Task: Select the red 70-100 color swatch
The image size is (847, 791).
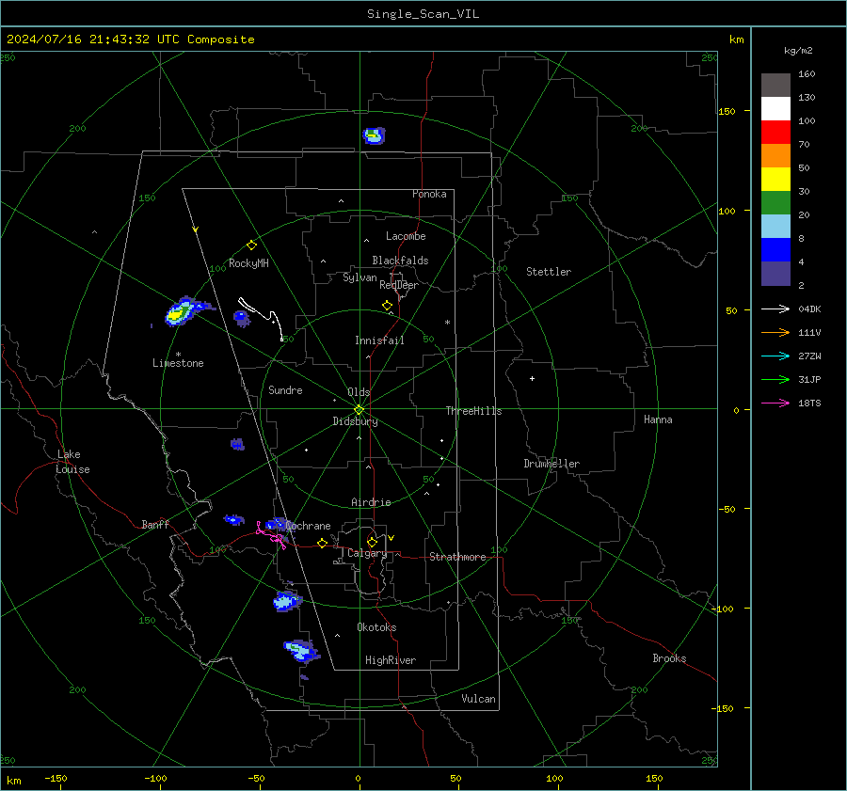Action: [x=775, y=133]
